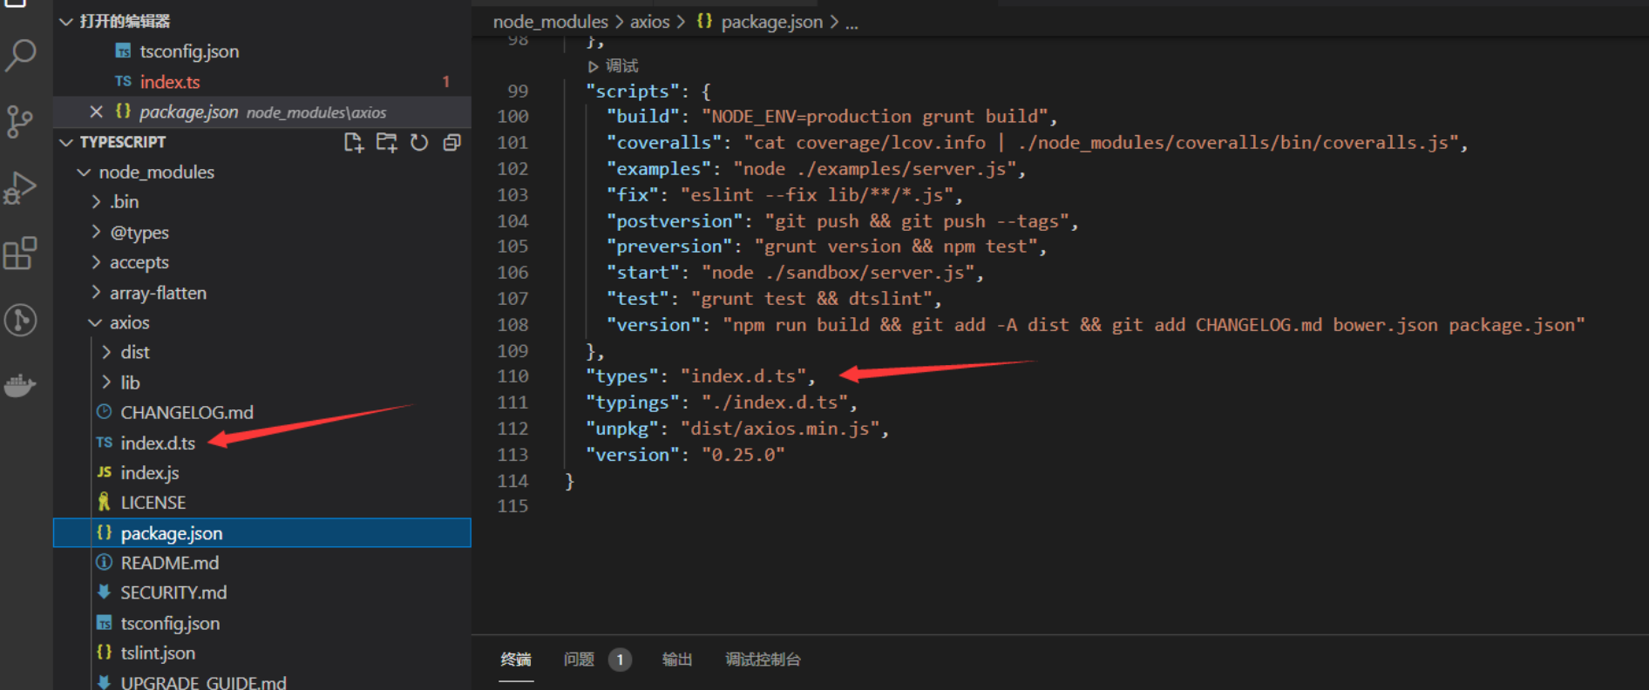Open the Source Control view
1649x690 pixels.
click(x=19, y=122)
